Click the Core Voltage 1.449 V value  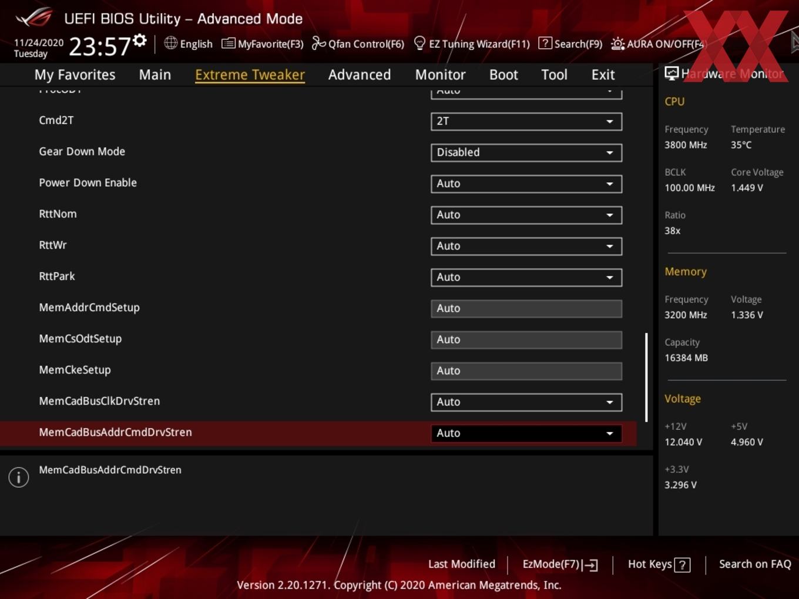click(747, 188)
